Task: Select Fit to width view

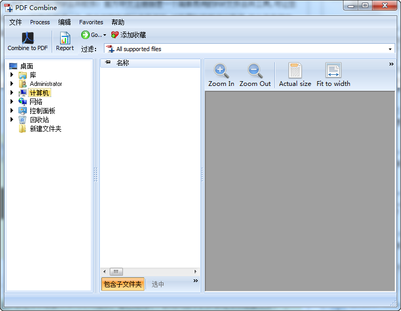Action: coord(333,71)
